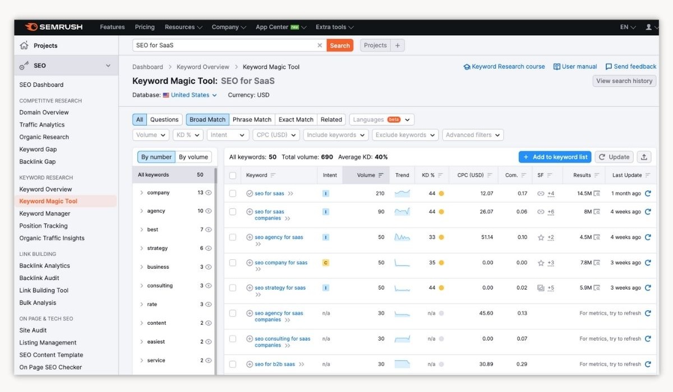Open Keyword Overview breadcrumb link
The height and width of the screenshot is (392, 673).
pos(203,67)
